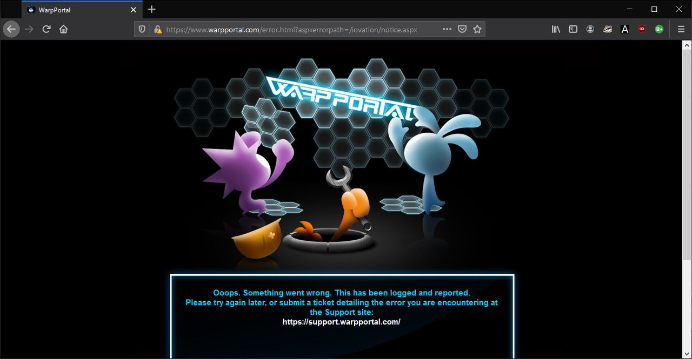This screenshot has width=692, height=359.
Task: Click the extension icon left of the 'A' icon
Action: (608, 29)
